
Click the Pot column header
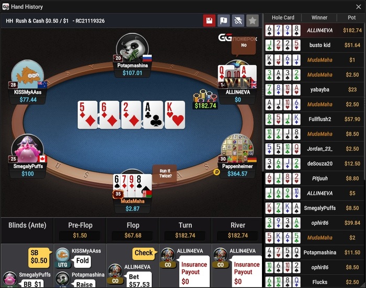coord(351,17)
